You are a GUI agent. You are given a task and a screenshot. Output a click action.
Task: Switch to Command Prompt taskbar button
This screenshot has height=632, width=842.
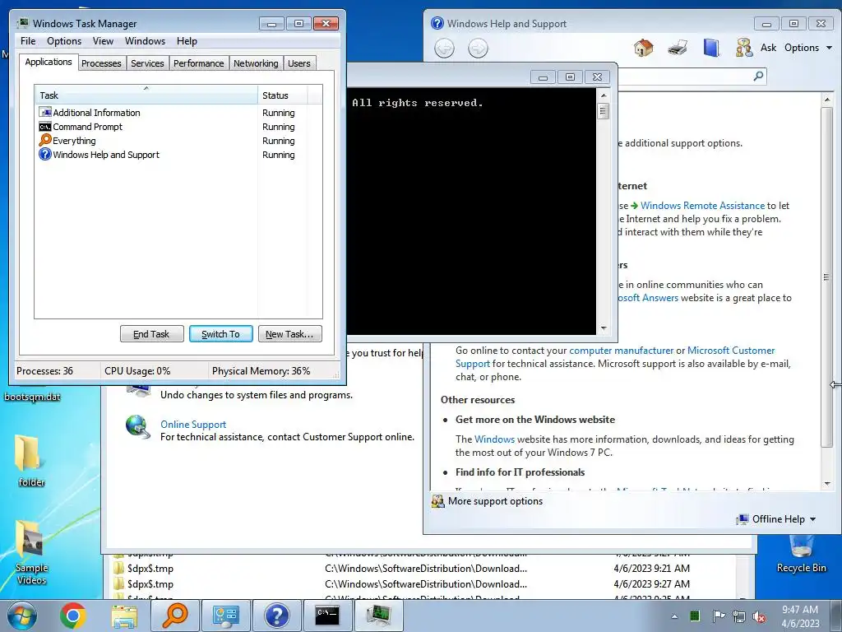327,616
